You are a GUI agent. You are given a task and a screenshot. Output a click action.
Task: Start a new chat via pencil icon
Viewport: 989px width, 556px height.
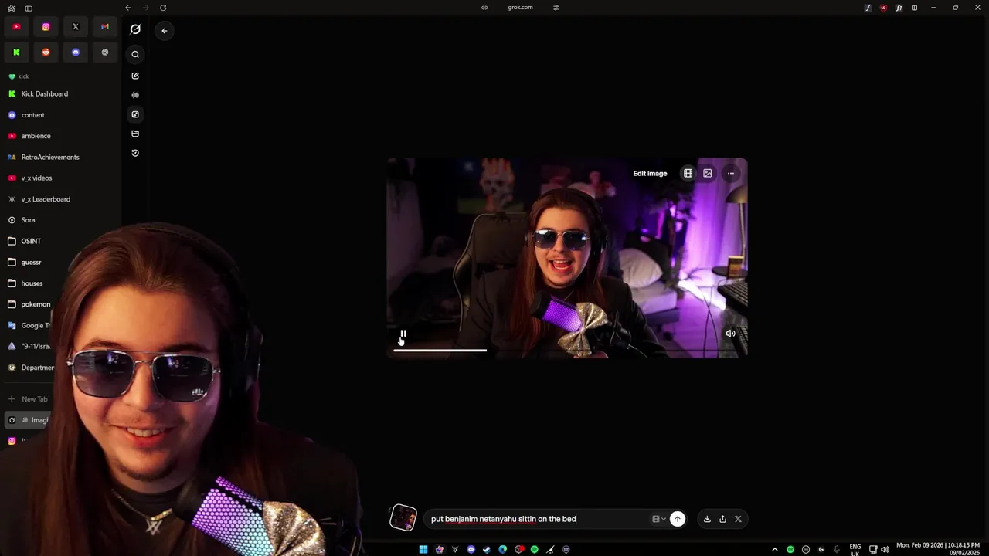135,76
